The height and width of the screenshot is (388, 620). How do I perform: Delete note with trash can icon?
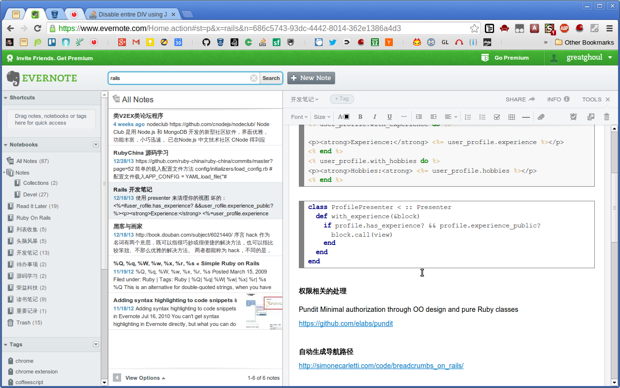[606, 117]
